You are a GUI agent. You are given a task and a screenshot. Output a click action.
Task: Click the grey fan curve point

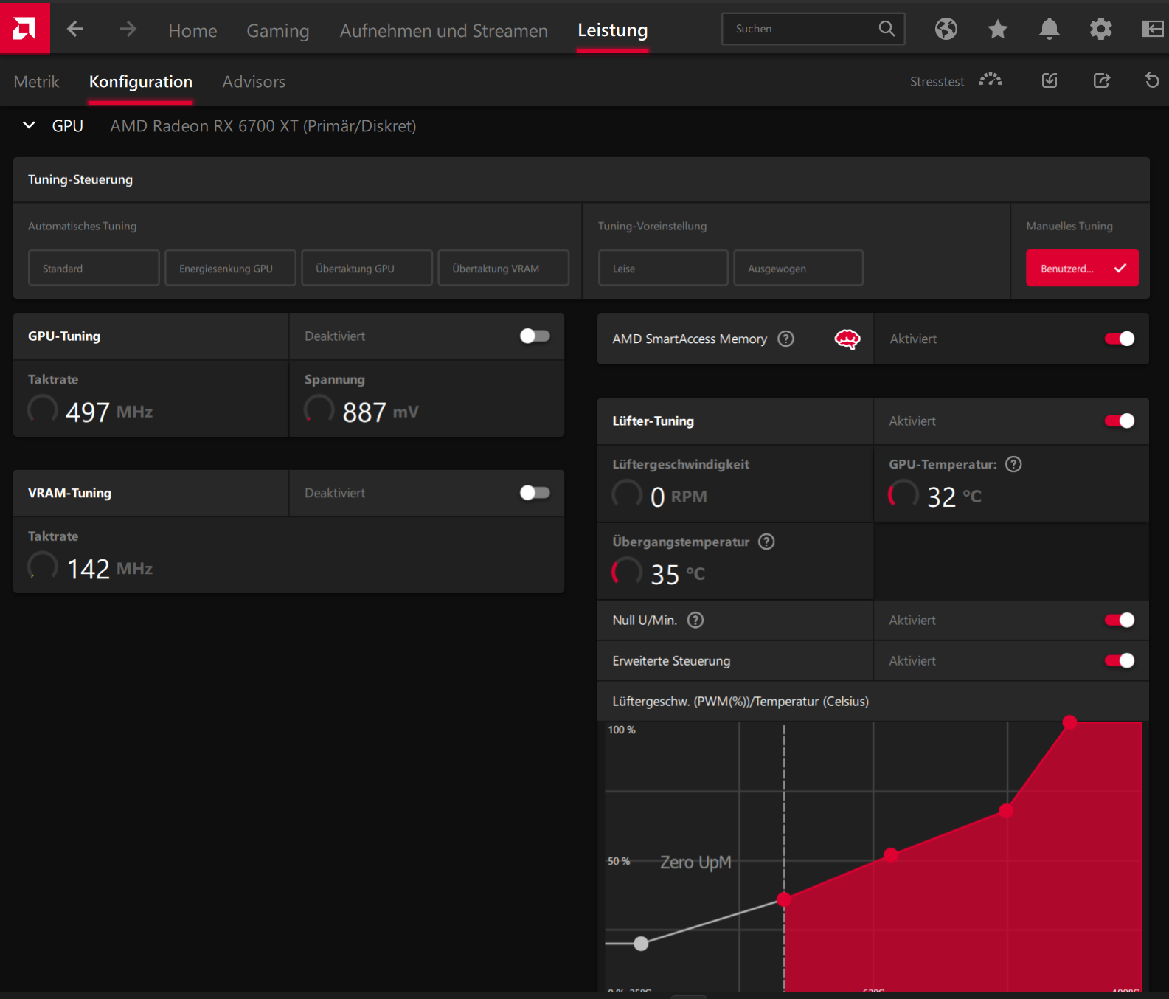coord(641,943)
